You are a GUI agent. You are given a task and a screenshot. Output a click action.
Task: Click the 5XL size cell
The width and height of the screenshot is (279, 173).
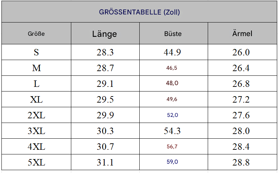(36, 162)
